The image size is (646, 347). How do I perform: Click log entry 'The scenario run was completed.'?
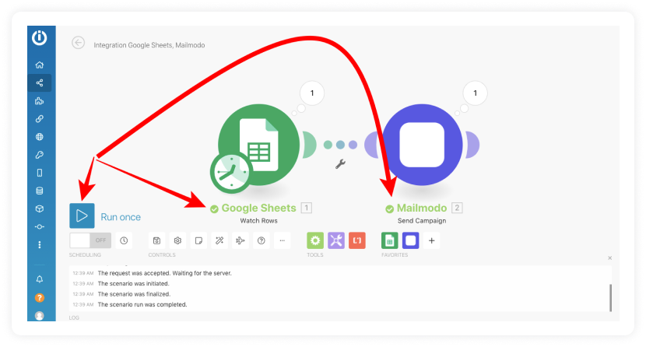point(142,305)
